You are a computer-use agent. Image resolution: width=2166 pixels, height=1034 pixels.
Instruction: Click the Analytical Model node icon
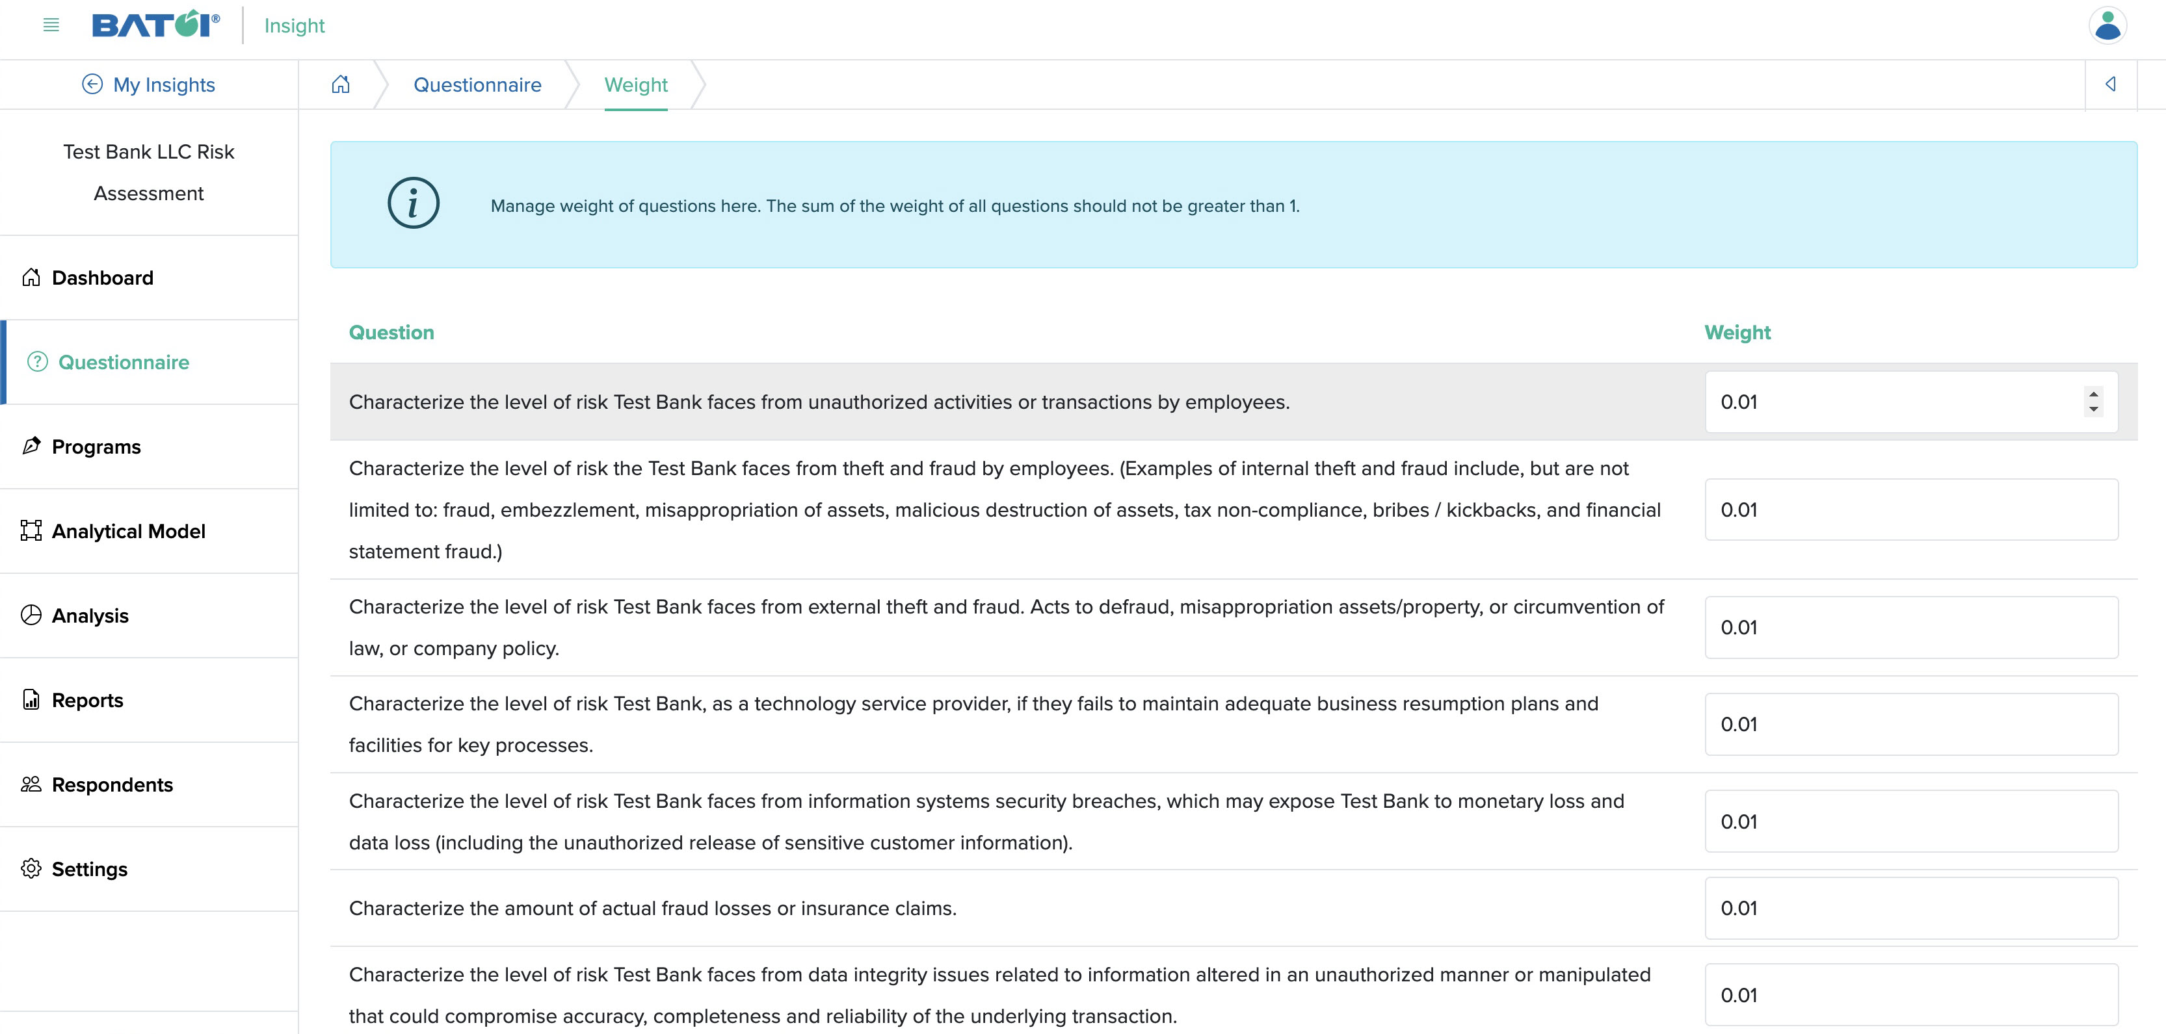[31, 530]
